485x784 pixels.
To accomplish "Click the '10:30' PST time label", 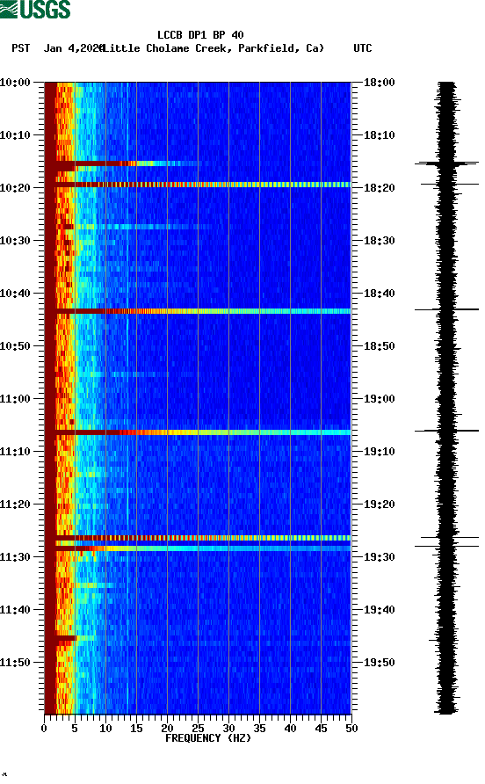I will click(15, 241).
